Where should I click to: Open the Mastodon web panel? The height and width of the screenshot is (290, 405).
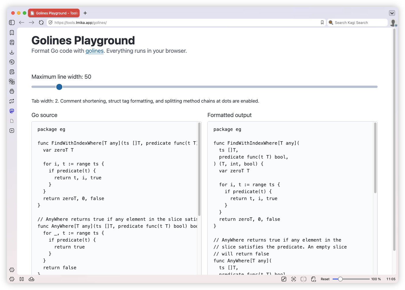[12, 111]
